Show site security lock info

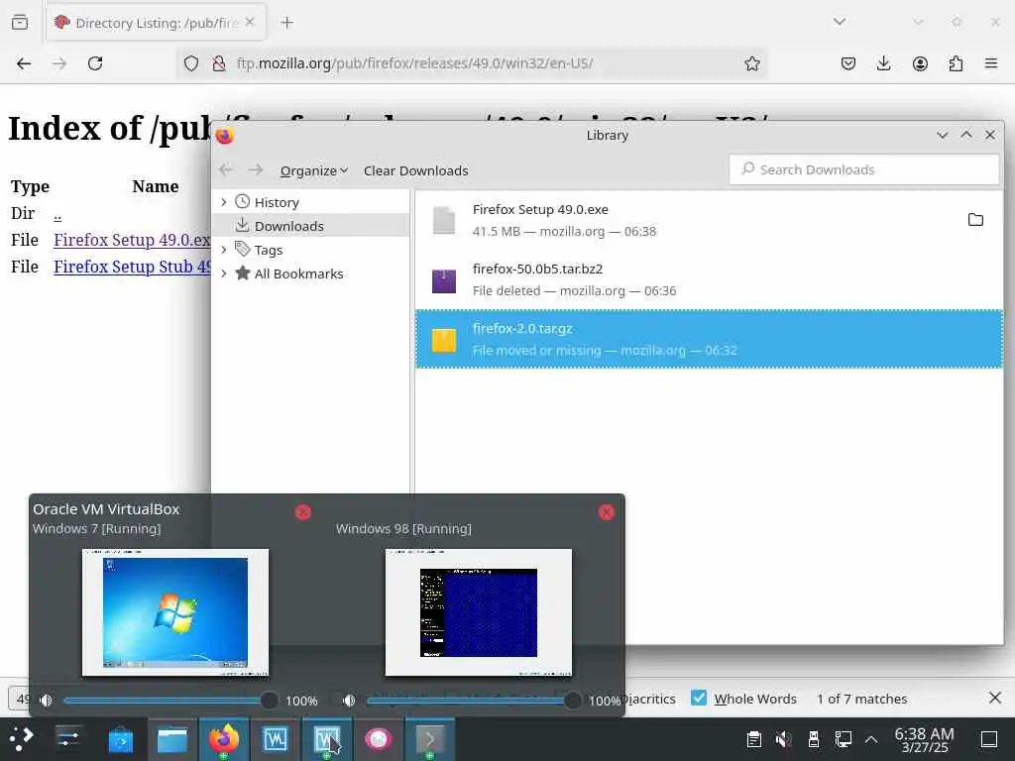(x=219, y=63)
